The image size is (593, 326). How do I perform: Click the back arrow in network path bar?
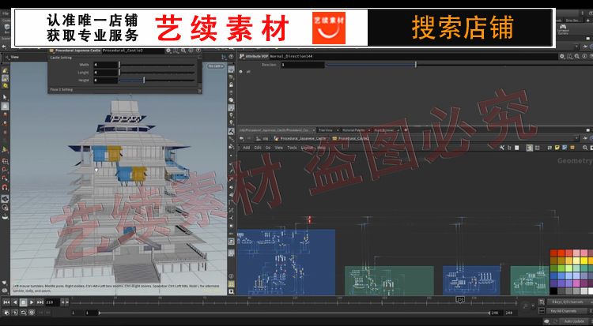click(242, 139)
